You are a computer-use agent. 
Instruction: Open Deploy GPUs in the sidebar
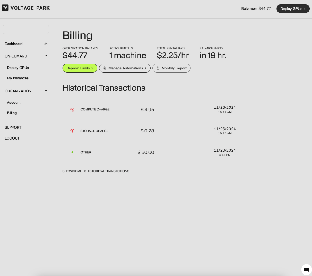click(x=18, y=68)
